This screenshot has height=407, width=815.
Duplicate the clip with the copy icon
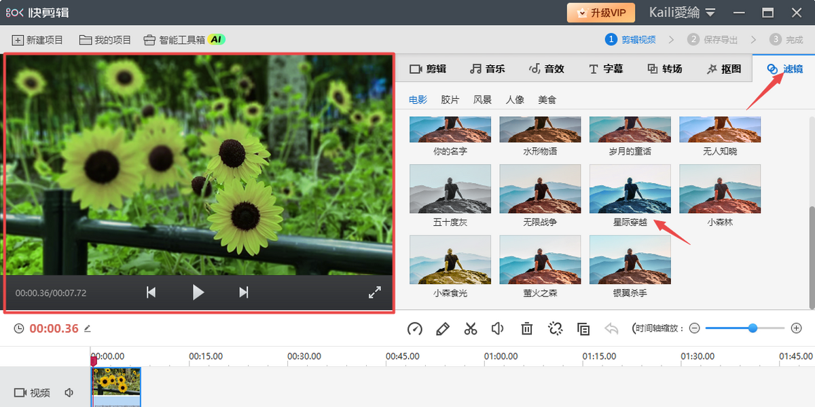[583, 329]
